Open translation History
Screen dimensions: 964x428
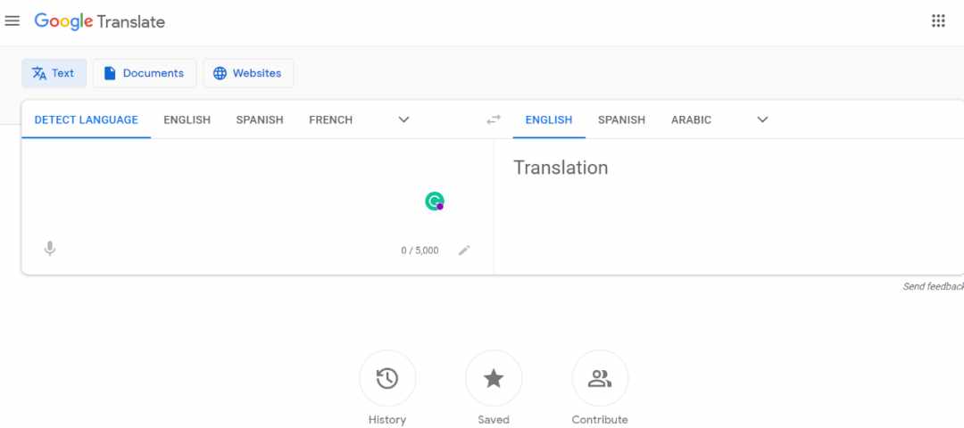pos(387,378)
